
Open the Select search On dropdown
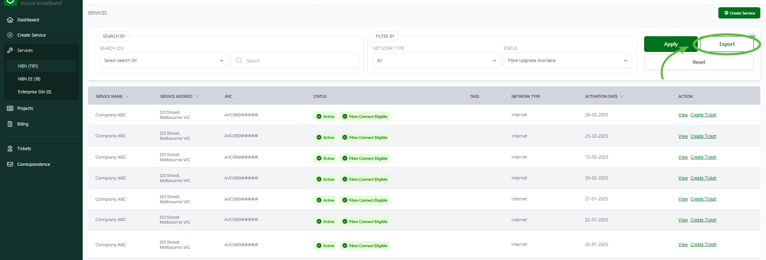[x=164, y=60]
